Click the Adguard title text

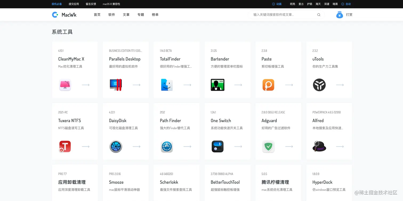(x=269, y=120)
